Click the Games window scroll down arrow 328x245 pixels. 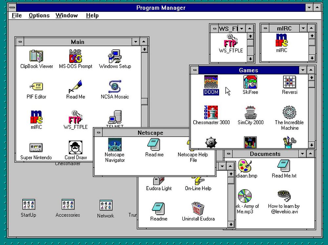coord(312,145)
